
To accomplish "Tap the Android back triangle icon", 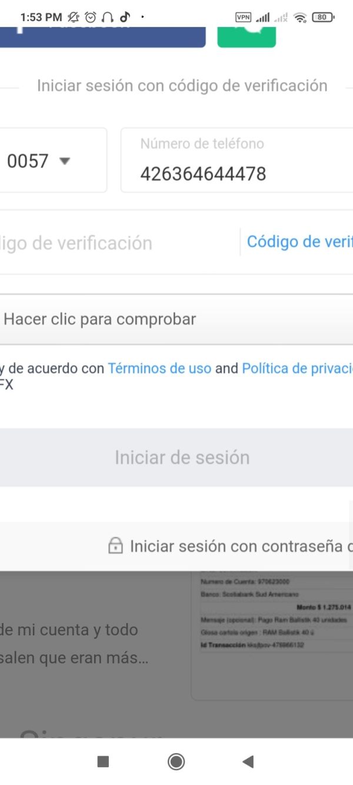I will [x=248, y=761].
